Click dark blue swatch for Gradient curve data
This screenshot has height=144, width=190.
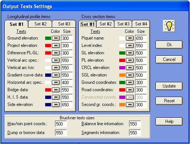click(x=48, y=75)
